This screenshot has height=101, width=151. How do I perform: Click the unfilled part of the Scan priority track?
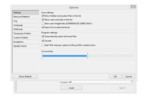click(x=111, y=56)
